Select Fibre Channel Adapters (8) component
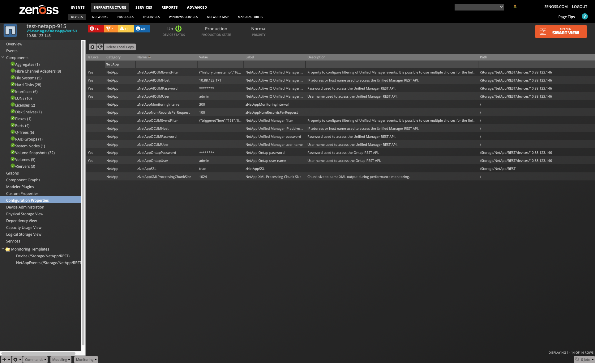The width and height of the screenshot is (595, 363). point(38,71)
